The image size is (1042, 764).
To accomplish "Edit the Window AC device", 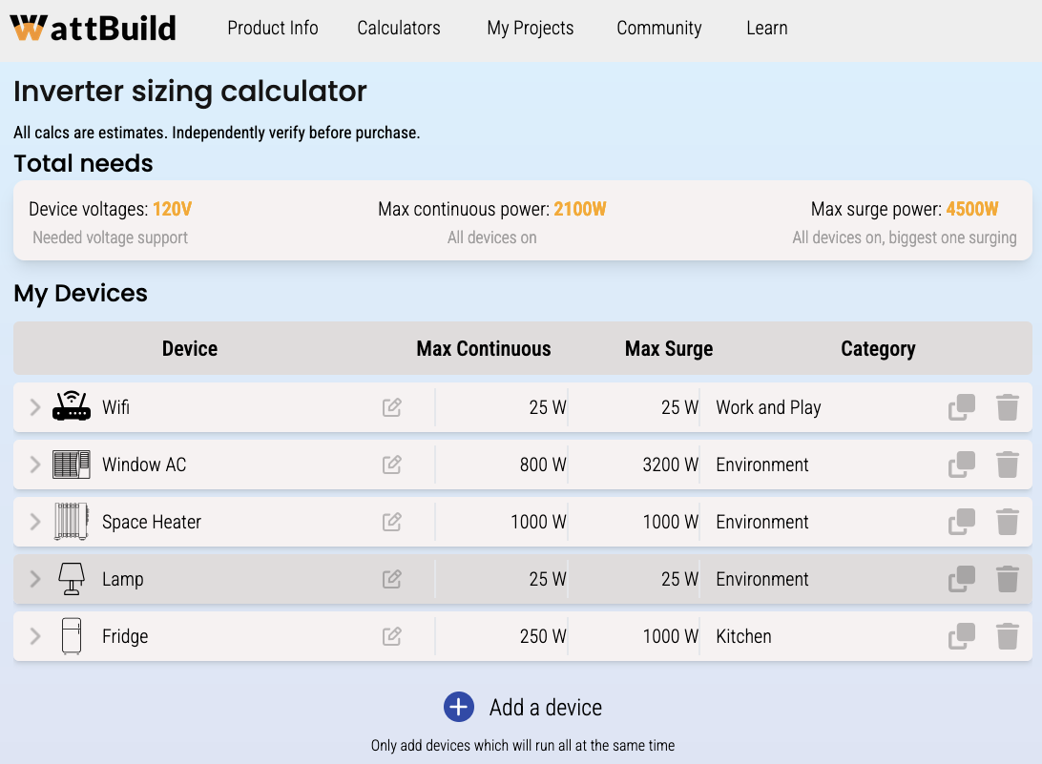I will pyautogui.click(x=391, y=465).
